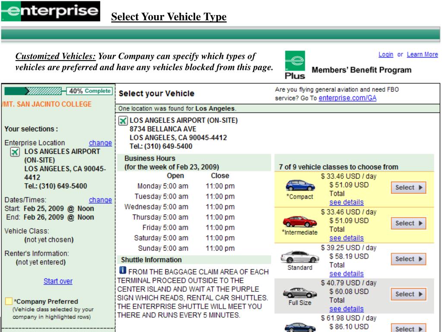Click airplane icon in Your selections sidebar
This screenshot has height=332, width=442.
tap(15, 152)
